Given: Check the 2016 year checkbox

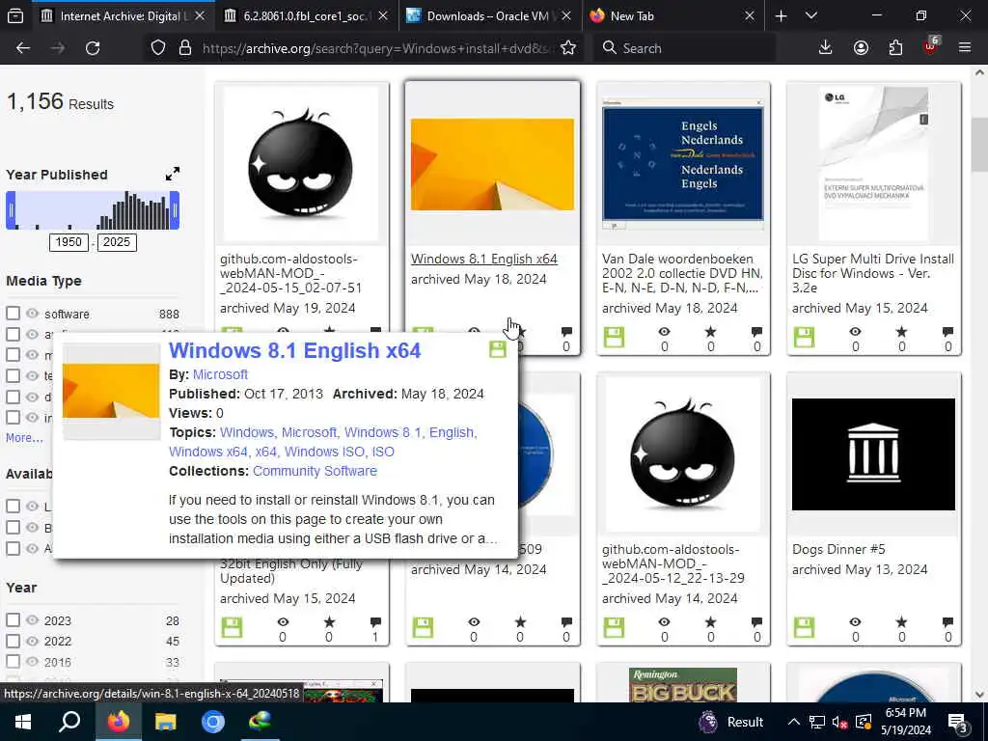Looking at the screenshot, I should tap(14, 662).
